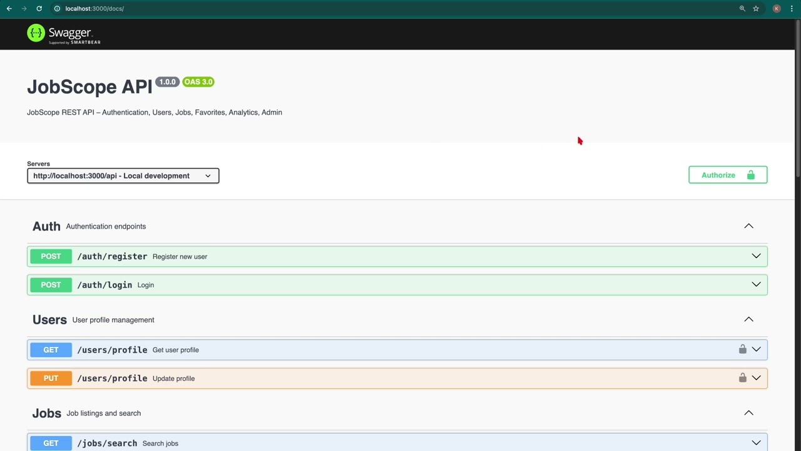Click the Auth tag heading
The image size is (801, 451).
tap(46, 226)
